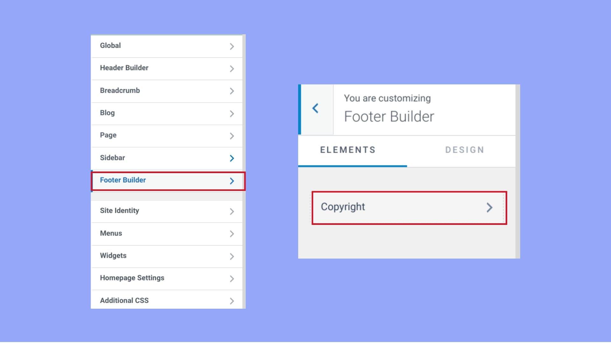
Task: Click the chevron arrow beside Copyright
Action: point(489,208)
